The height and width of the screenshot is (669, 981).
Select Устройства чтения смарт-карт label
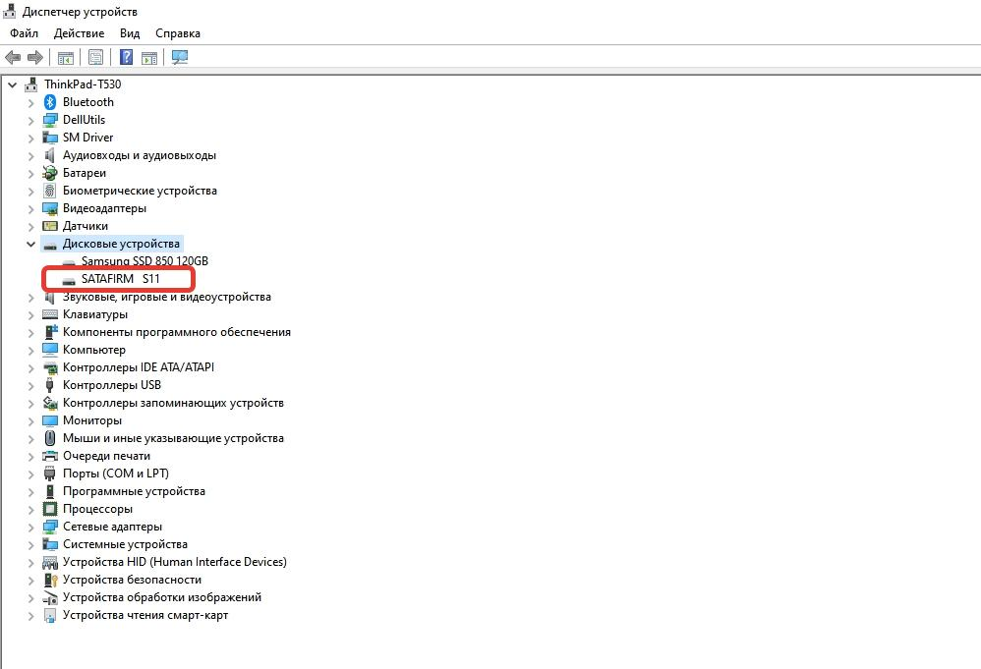pyautogui.click(x=145, y=615)
